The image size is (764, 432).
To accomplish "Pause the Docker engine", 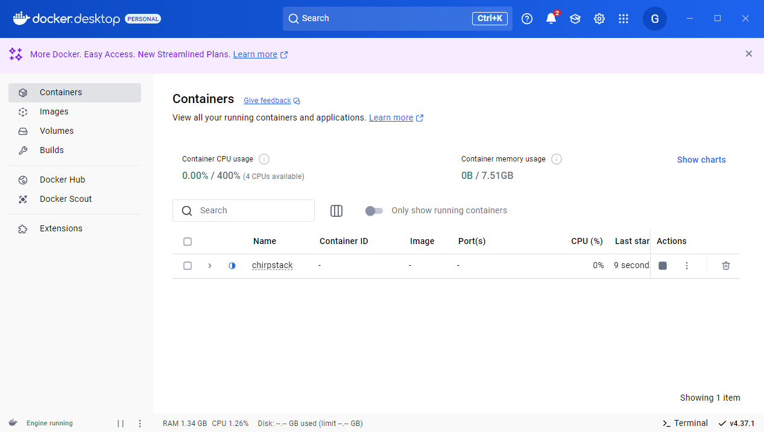I will click(x=121, y=424).
